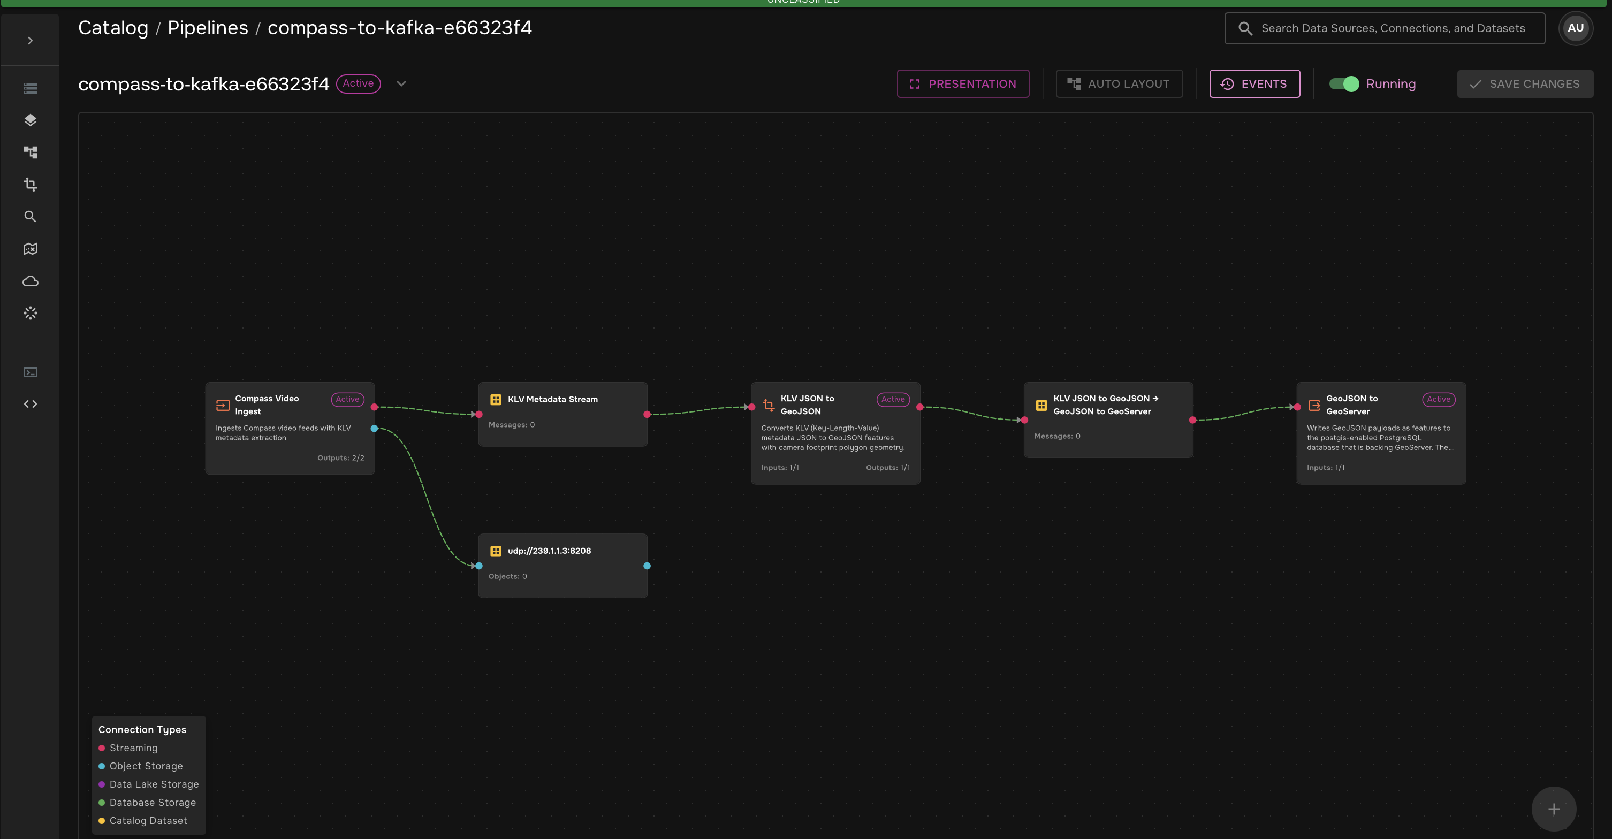Click object storage output port of Compass Video Ingest
The height and width of the screenshot is (839, 1612).
pos(374,429)
